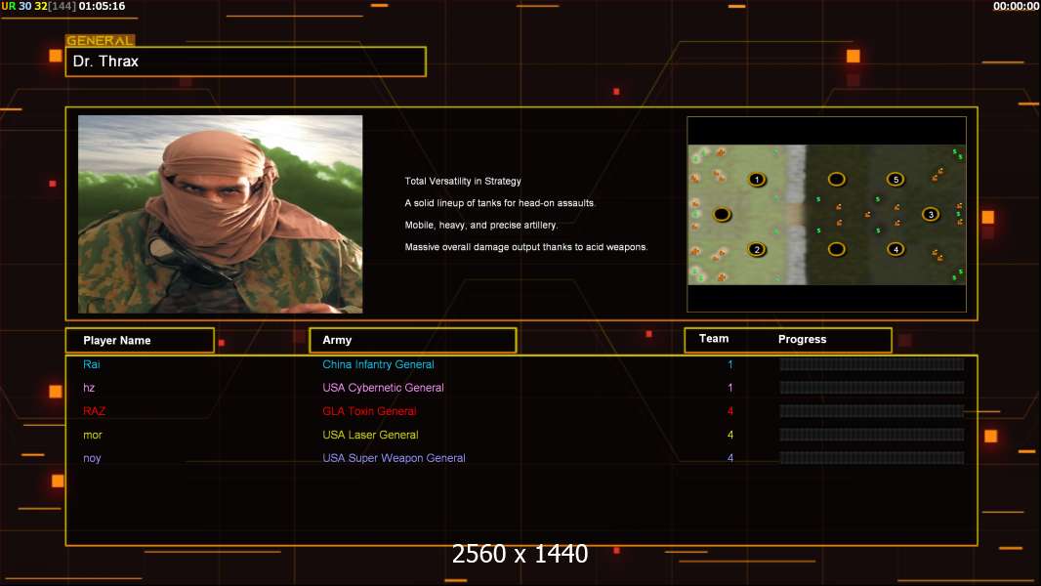This screenshot has width=1041, height=586.
Task: Click start position marker 3 on map
Action: click(x=931, y=214)
